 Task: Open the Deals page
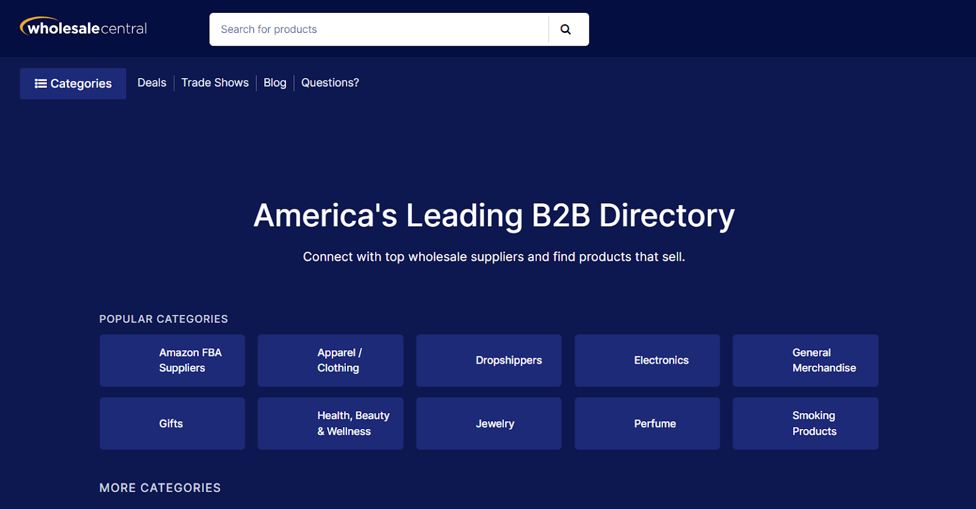pyautogui.click(x=152, y=82)
